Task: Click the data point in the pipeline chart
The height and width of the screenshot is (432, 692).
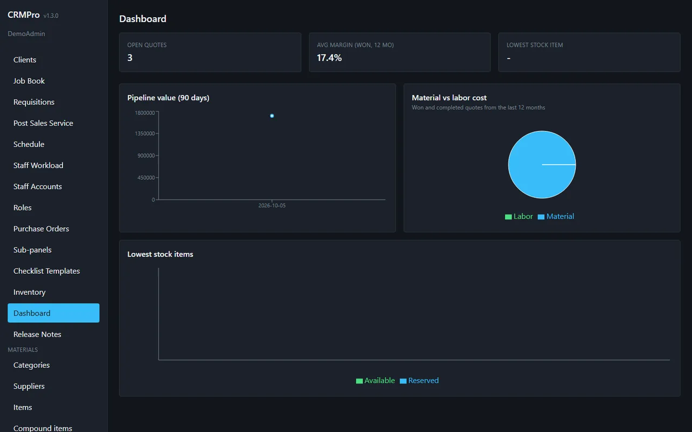Action: click(272, 116)
